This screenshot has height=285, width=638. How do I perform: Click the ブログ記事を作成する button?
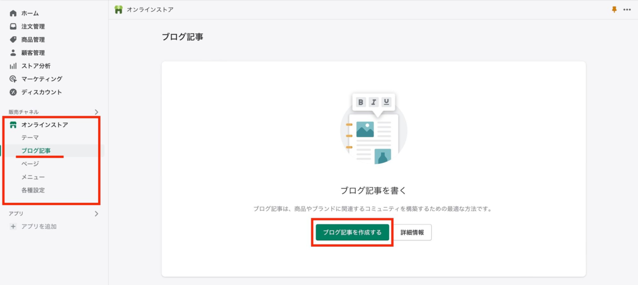352,232
